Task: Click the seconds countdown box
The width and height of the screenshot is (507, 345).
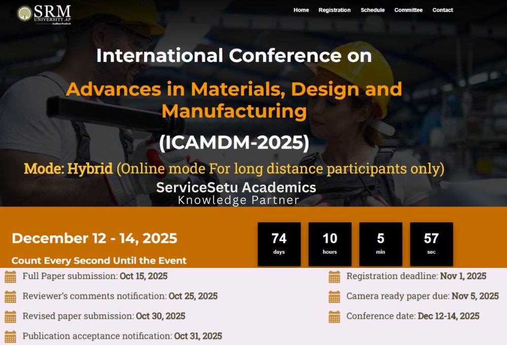Action: click(x=431, y=244)
